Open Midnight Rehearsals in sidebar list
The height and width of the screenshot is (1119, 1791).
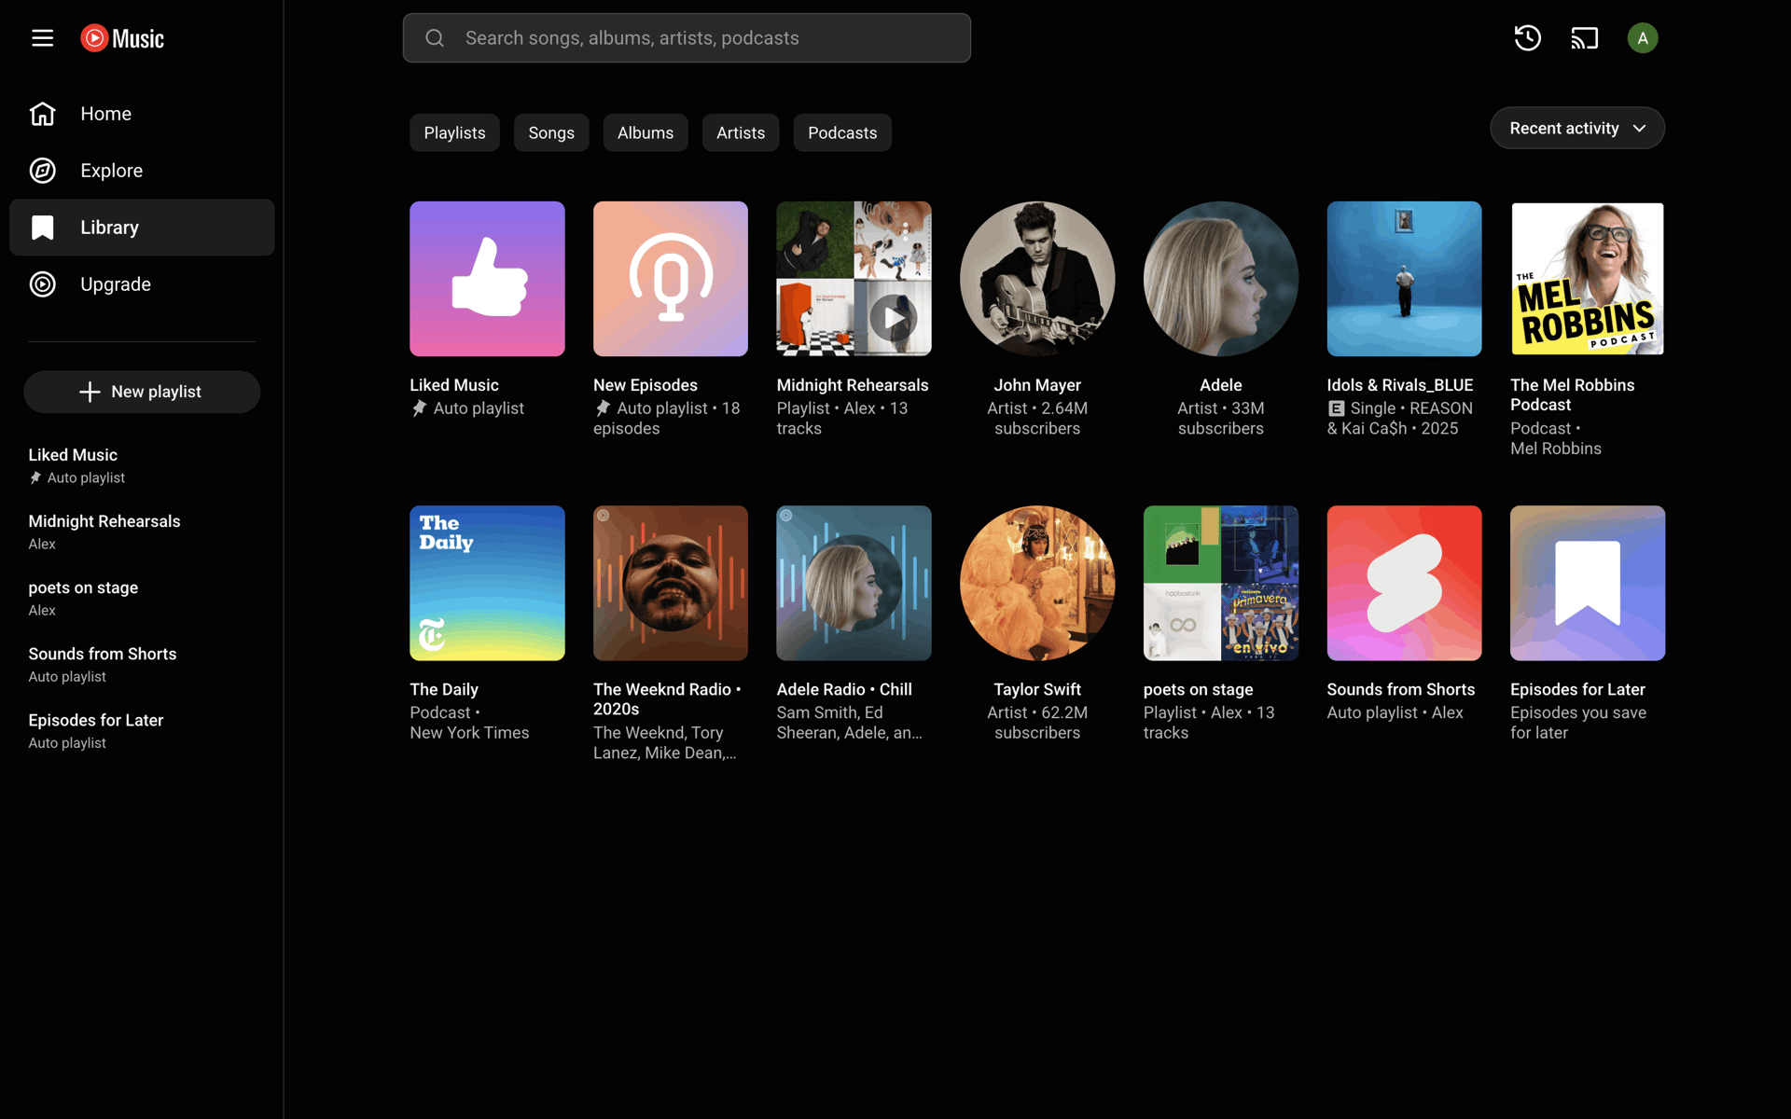click(x=142, y=532)
